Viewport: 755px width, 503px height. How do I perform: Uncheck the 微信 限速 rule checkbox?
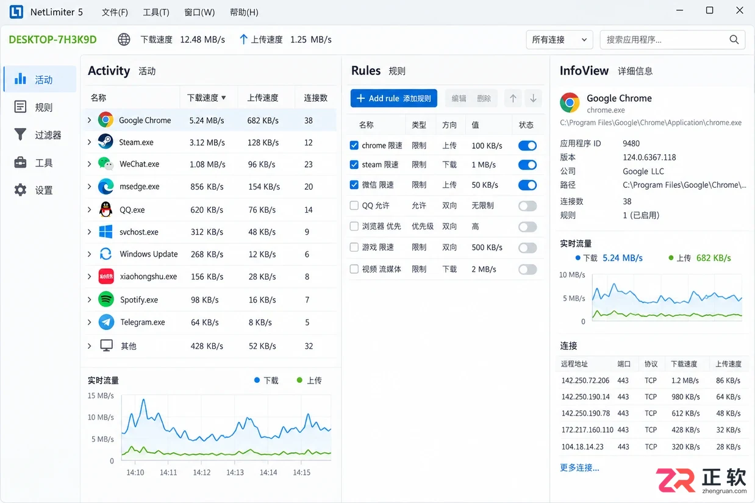coord(354,185)
